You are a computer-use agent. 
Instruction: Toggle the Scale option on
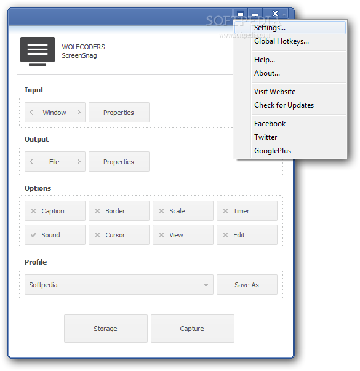[183, 211]
